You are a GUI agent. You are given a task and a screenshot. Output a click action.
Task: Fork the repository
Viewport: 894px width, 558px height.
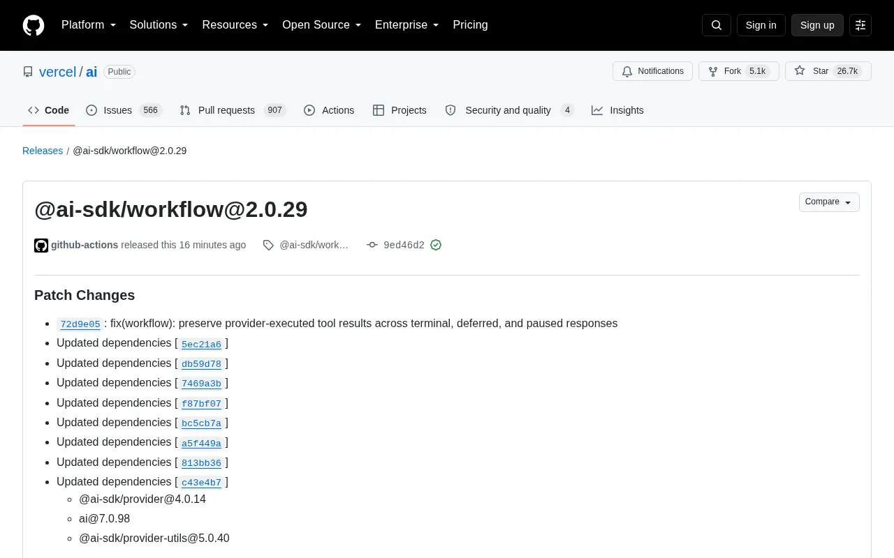click(x=738, y=71)
